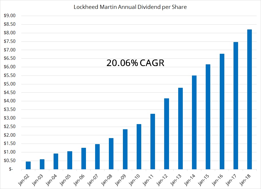The image size is (261, 189).
Task: Select the $2.00 y-axis label
Action: point(10,135)
